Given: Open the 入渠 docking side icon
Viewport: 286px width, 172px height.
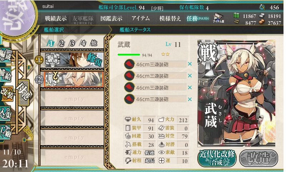Looking at the screenshot, I should (x=6, y=113).
